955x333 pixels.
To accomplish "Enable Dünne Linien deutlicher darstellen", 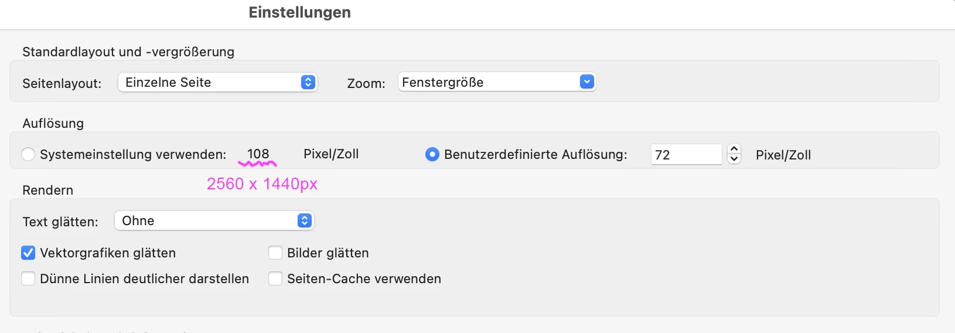I will pos(28,278).
